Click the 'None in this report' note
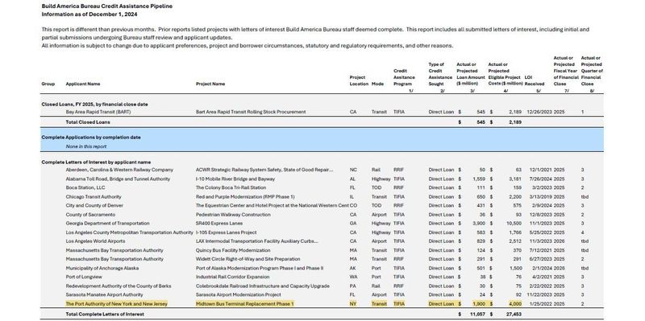This screenshot has height=321, width=645. [x=86, y=146]
